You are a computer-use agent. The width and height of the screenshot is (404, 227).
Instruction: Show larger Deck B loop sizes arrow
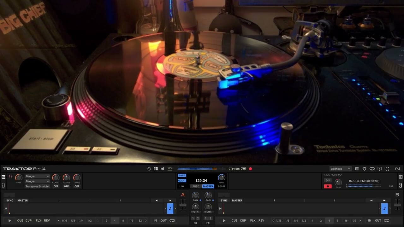[360, 221]
